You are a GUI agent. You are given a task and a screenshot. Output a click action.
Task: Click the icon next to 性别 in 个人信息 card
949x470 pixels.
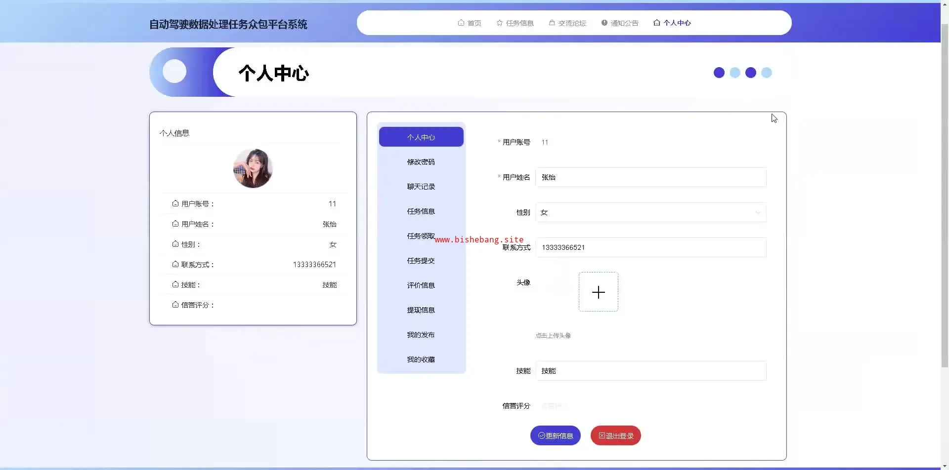click(175, 244)
